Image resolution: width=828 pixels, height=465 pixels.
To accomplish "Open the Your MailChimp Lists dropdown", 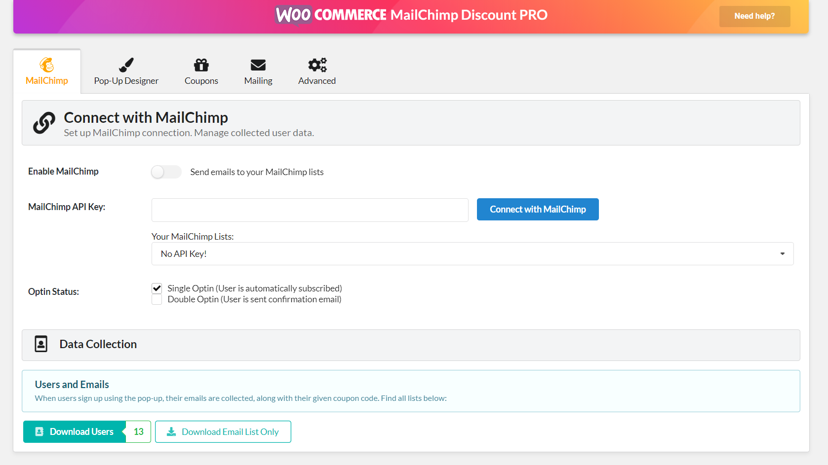I will tap(473, 253).
